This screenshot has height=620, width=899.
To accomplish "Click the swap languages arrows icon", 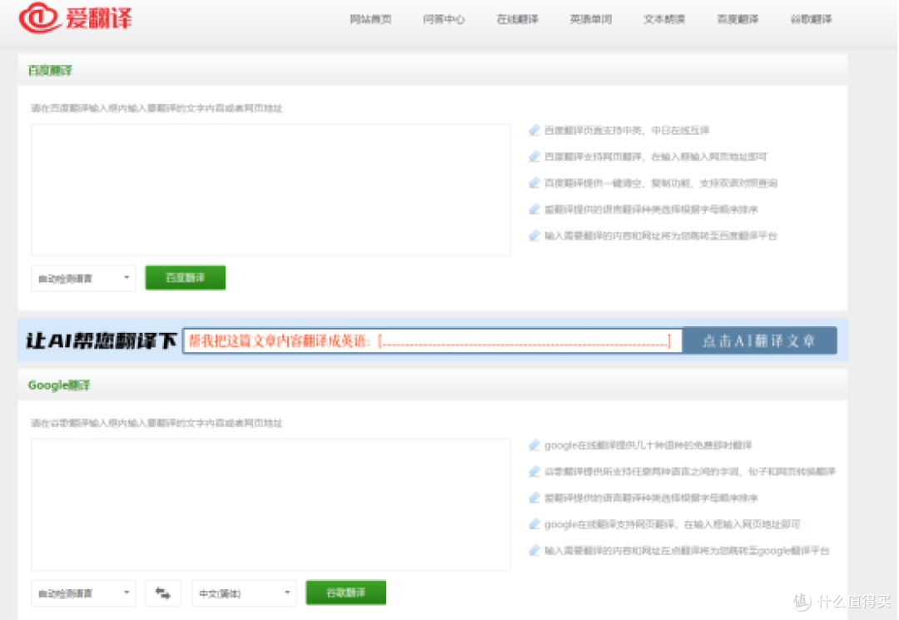I will (163, 593).
